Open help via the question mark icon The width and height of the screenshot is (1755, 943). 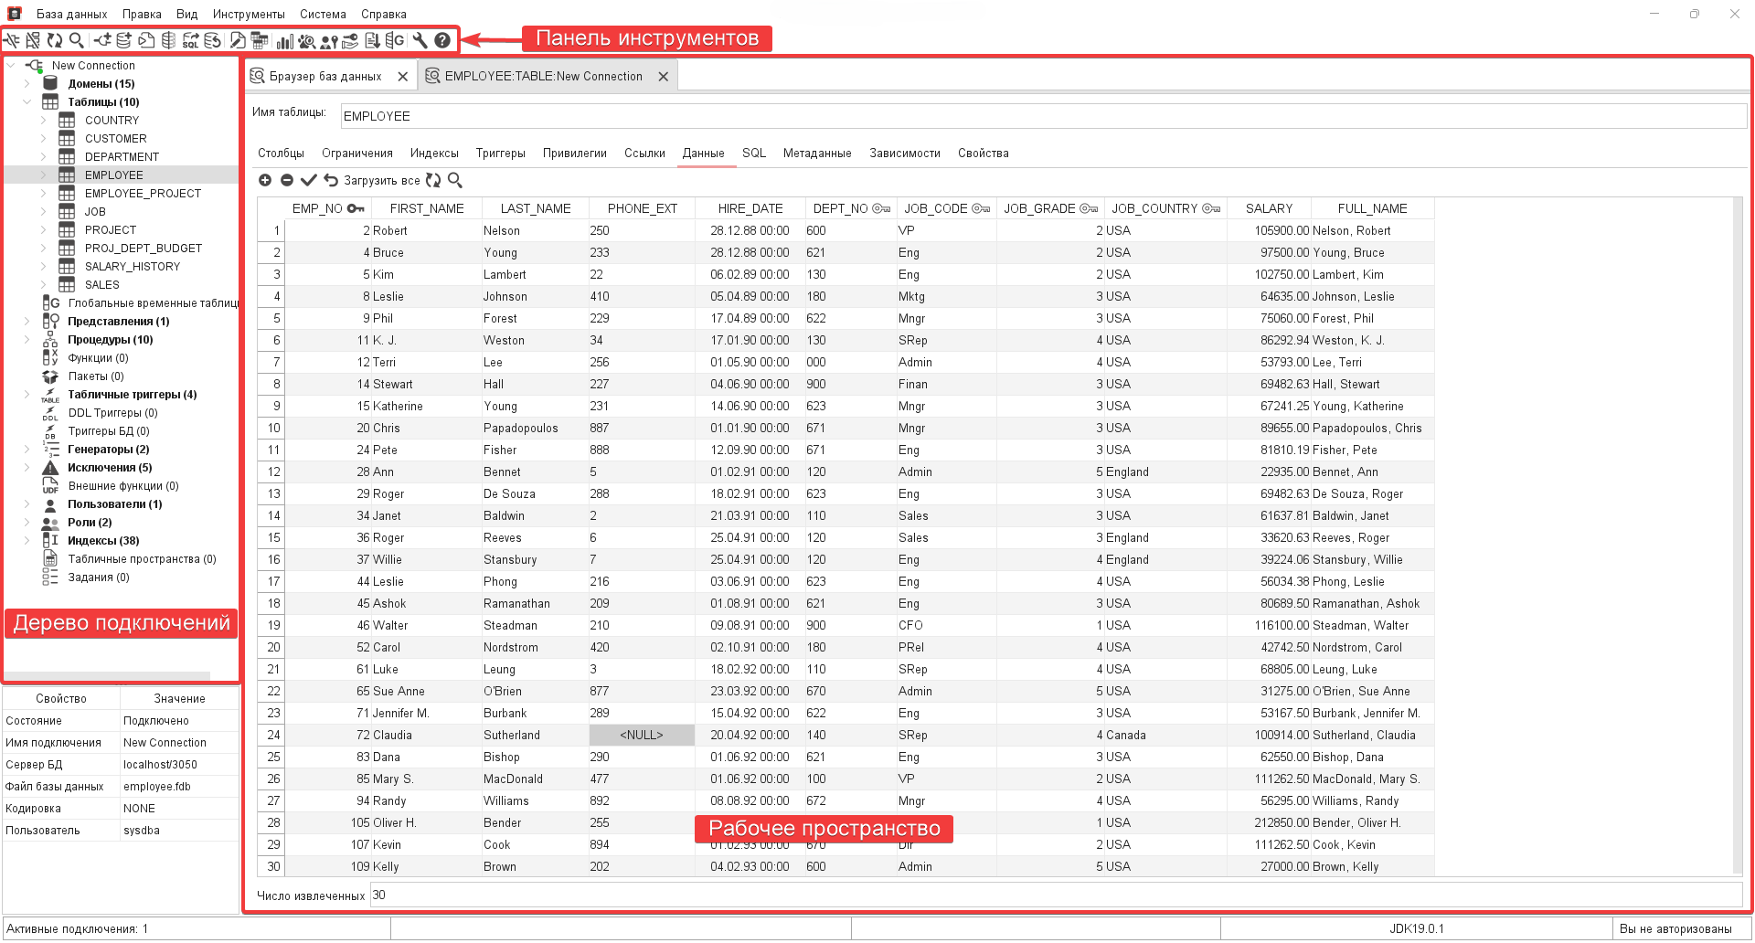pyautogui.click(x=442, y=40)
